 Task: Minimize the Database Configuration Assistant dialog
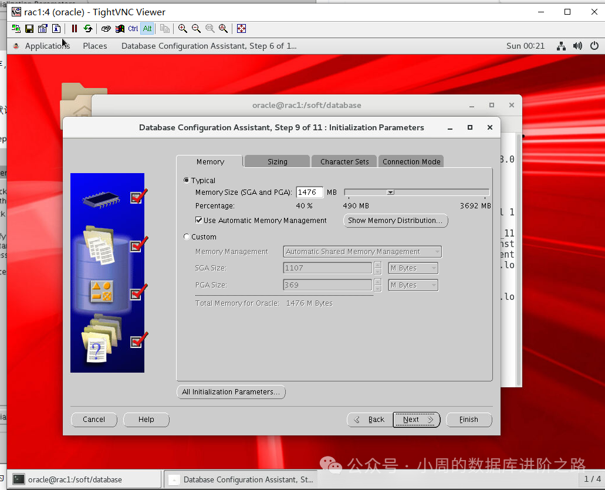point(450,128)
